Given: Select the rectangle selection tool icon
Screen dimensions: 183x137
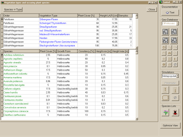Looking at the screenshot, I should [x=169, y=47].
